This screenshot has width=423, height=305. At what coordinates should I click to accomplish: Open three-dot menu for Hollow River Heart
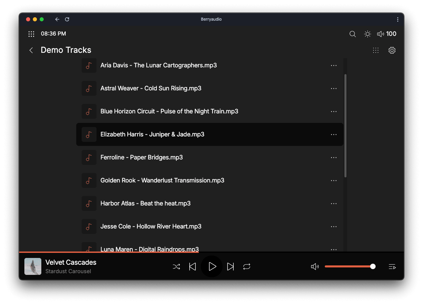[x=334, y=226]
